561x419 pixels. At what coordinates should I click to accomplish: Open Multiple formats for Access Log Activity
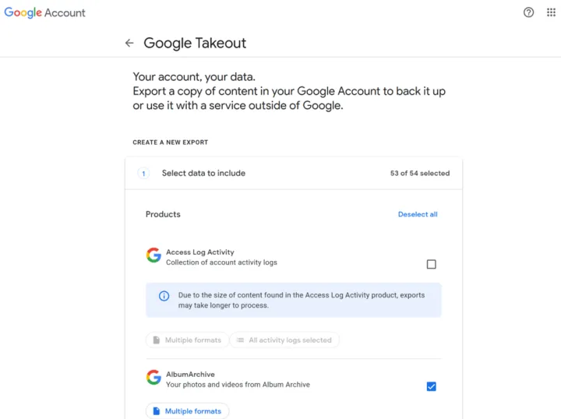click(187, 340)
